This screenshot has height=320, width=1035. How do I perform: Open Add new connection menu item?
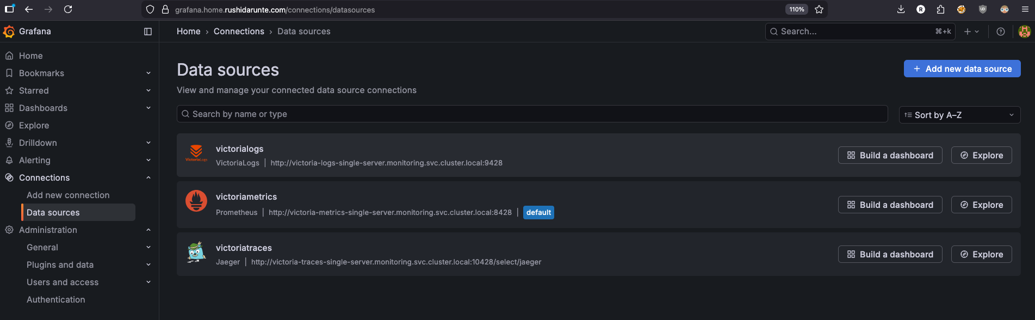point(68,195)
